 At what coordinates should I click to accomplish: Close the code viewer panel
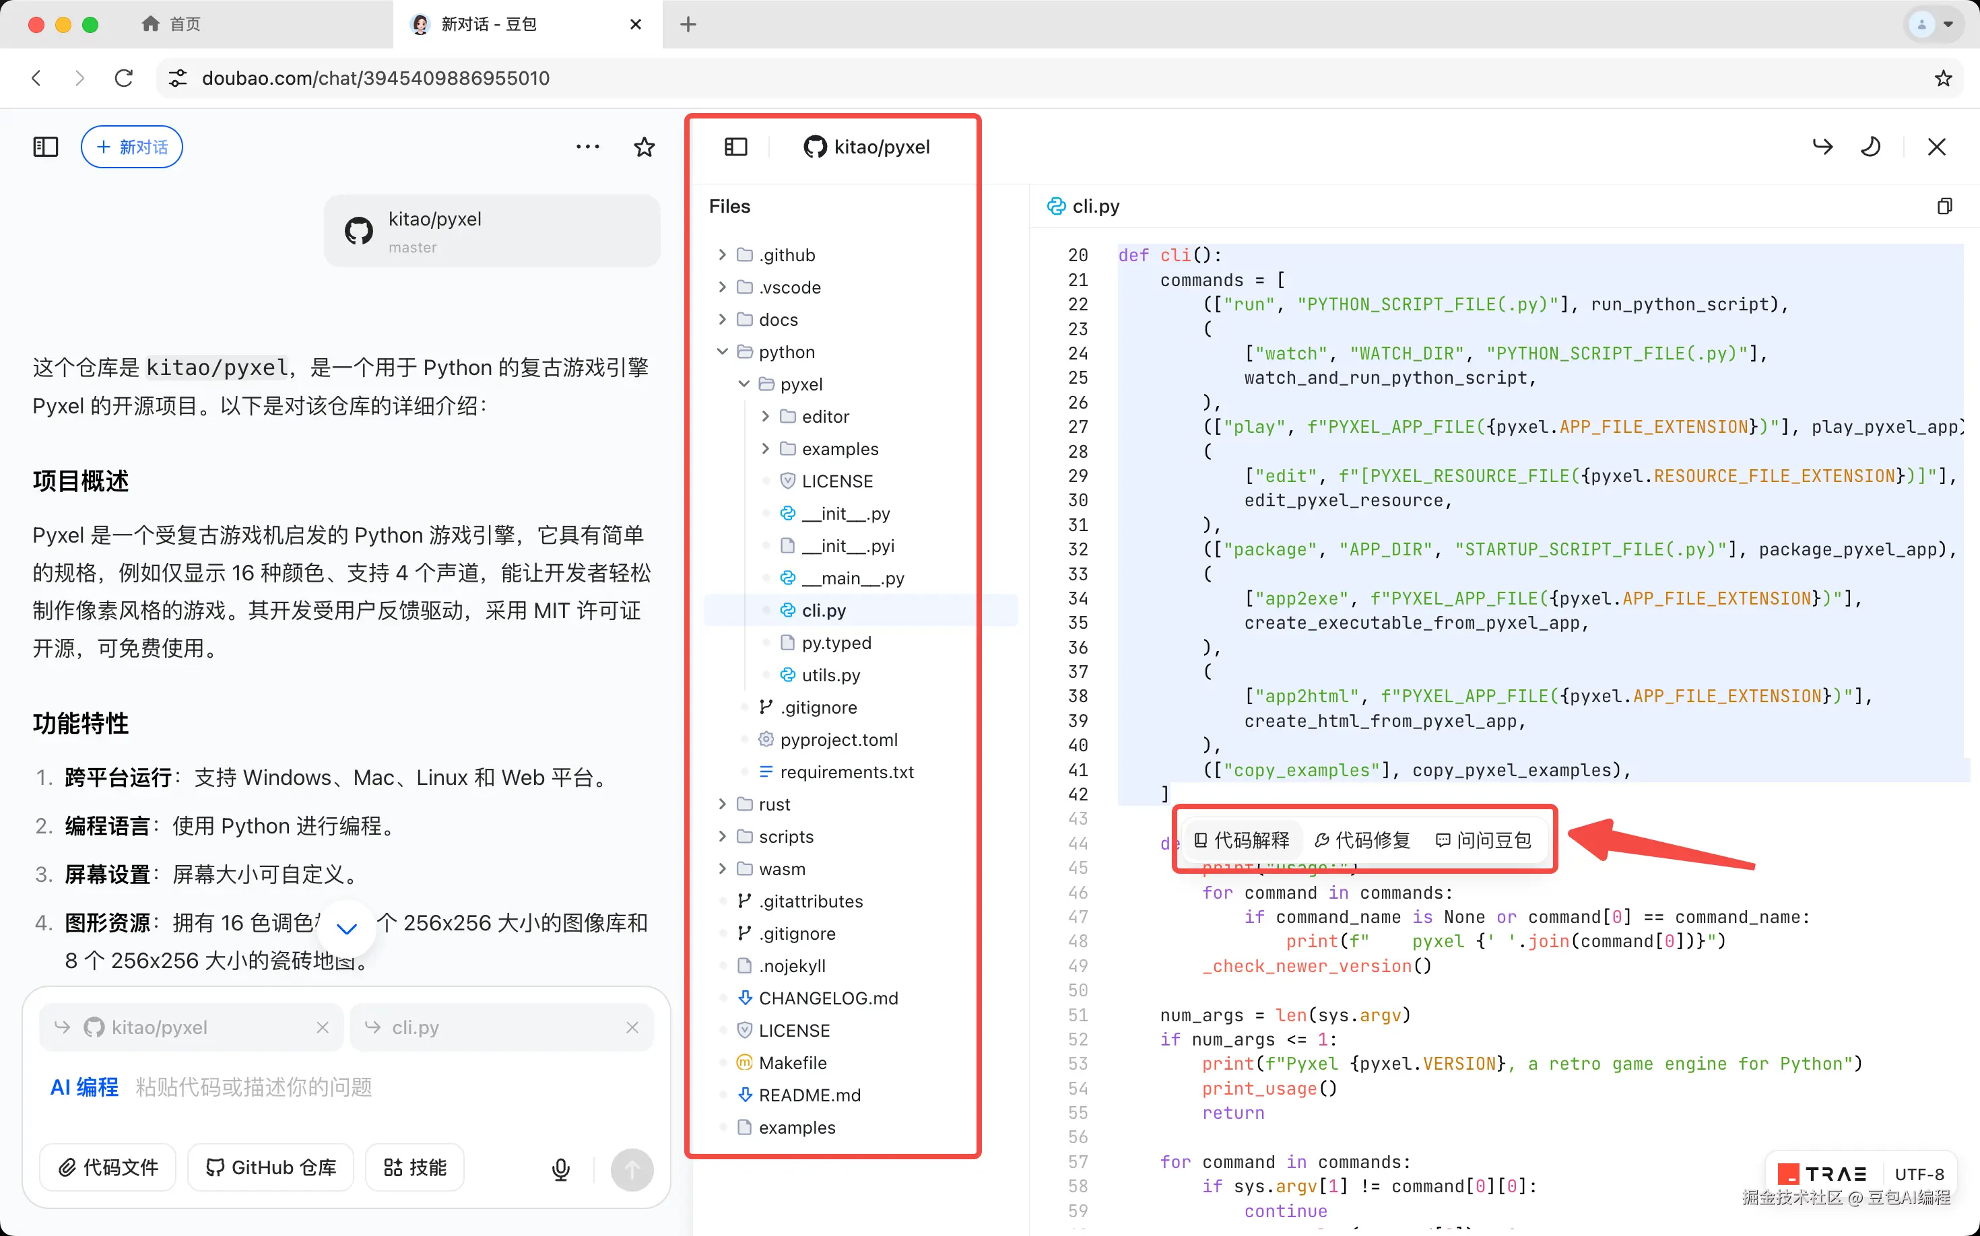tap(1936, 147)
